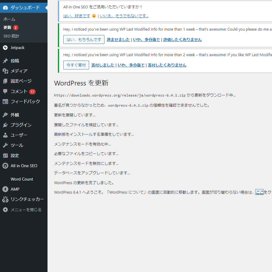Click the AMP bolt icon

5,189
